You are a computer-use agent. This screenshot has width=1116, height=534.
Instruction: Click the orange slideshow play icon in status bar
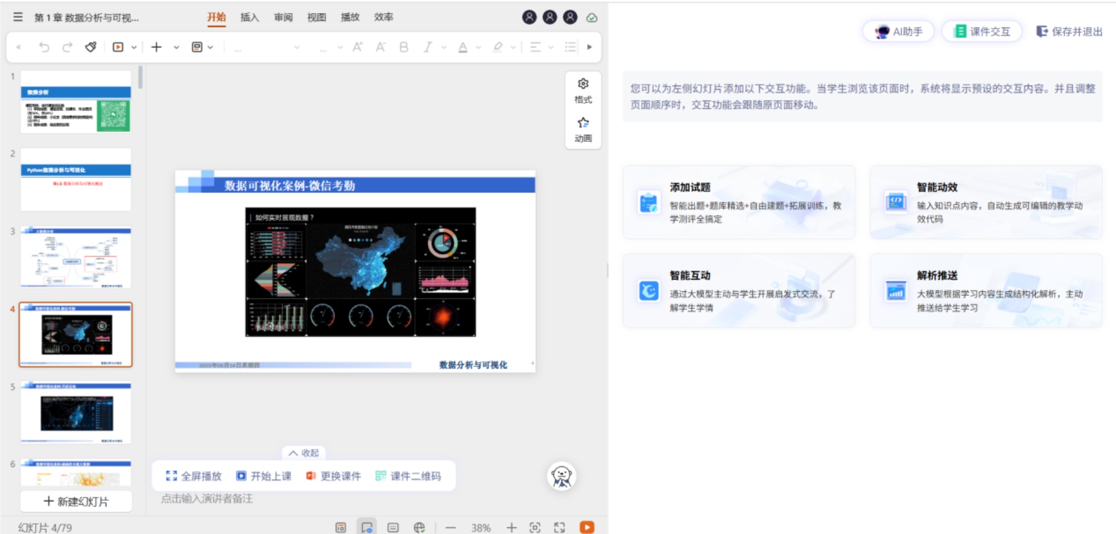[x=587, y=527]
